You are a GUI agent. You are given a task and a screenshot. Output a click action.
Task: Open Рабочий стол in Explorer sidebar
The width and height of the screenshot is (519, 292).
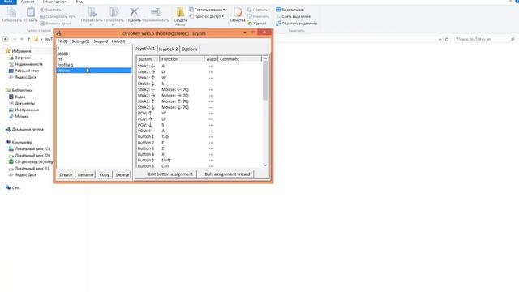click(x=27, y=71)
